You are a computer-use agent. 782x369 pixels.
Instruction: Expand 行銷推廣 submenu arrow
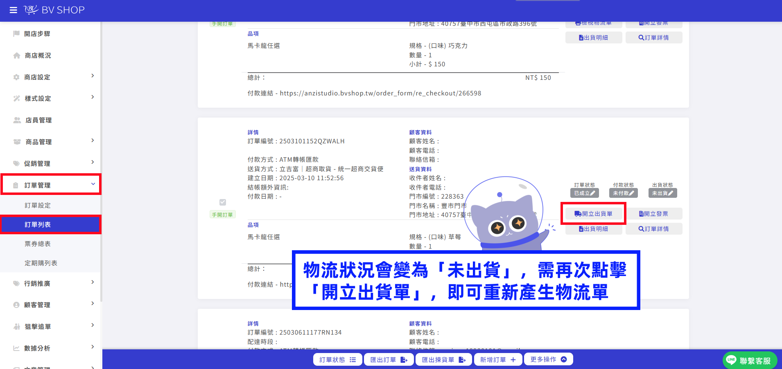pyautogui.click(x=93, y=282)
